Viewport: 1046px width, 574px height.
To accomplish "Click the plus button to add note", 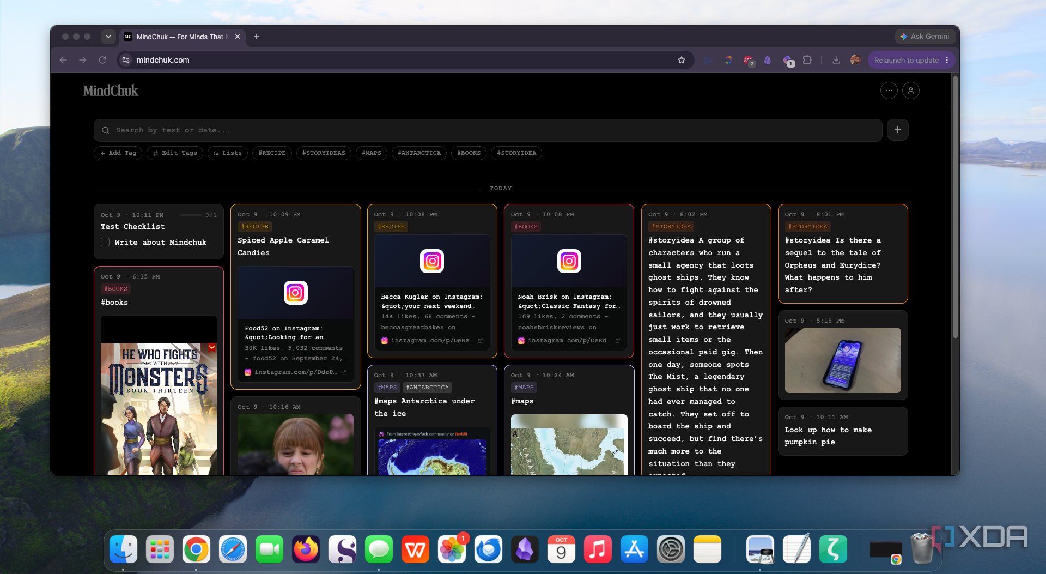I will 898,130.
